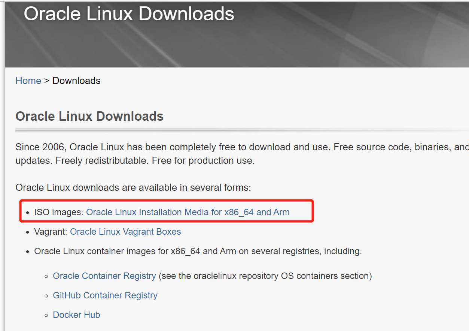
Task: Click the Downloads breadcrumb text
Action: tap(76, 81)
